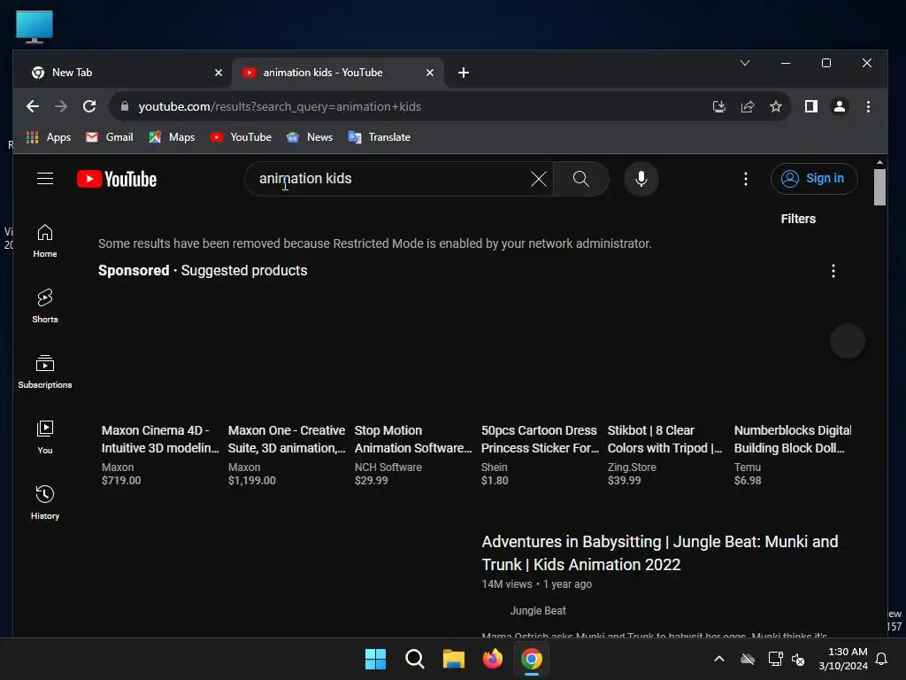
Task: Open History in the sidebar
Action: pos(45,503)
